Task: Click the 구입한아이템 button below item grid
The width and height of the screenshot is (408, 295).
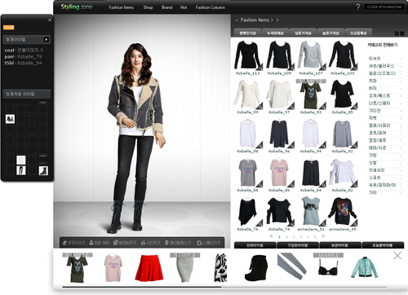Action: (x=298, y=245)
